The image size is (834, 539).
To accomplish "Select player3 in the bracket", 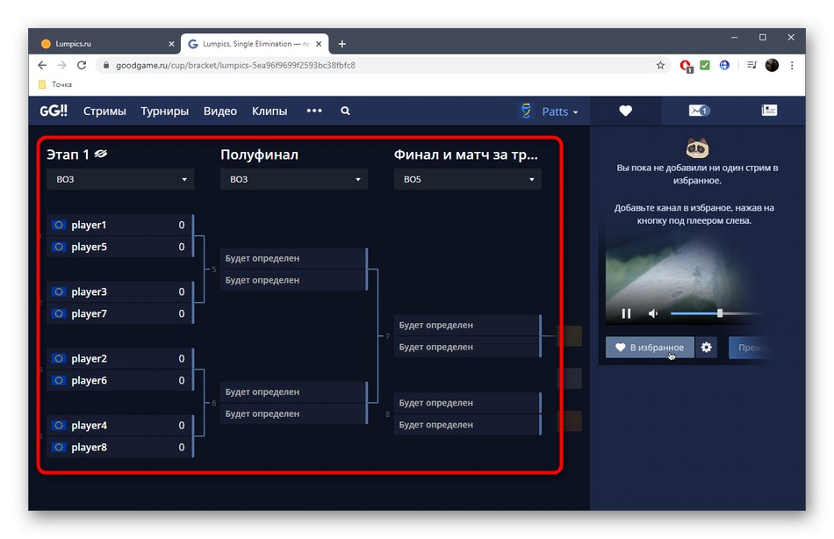I will tap(119, 291).
